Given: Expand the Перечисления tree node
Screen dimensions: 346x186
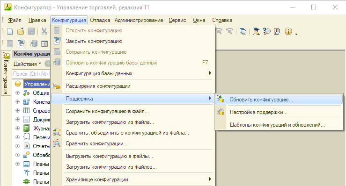Looking at the screenshot, I should click(x=17, y=137).
